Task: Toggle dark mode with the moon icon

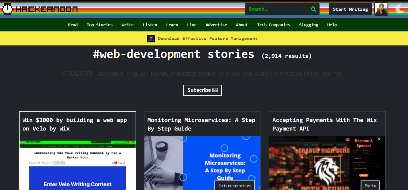Action: [x=399, y=9]
